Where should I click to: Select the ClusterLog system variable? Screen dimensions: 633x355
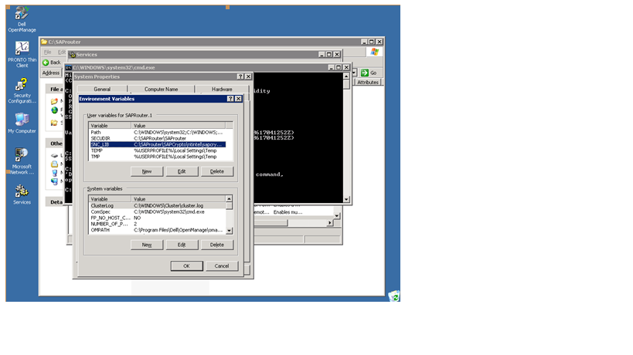pos(158,205)
